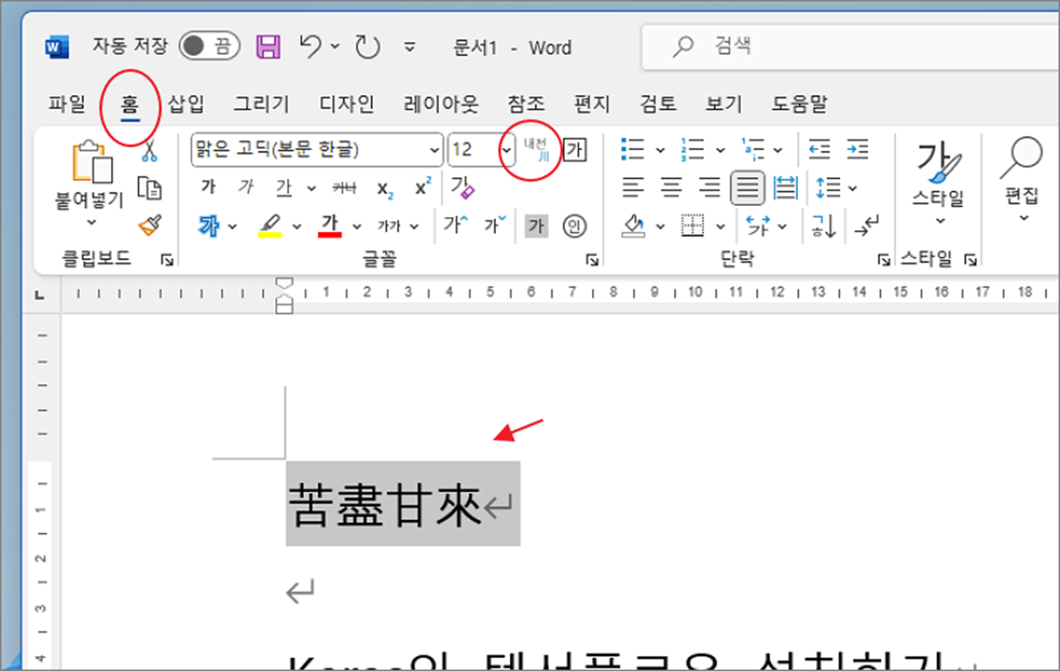Click the phonetic guide (윗주) icon
The image size is (1060, 671).
click(536, 149)
